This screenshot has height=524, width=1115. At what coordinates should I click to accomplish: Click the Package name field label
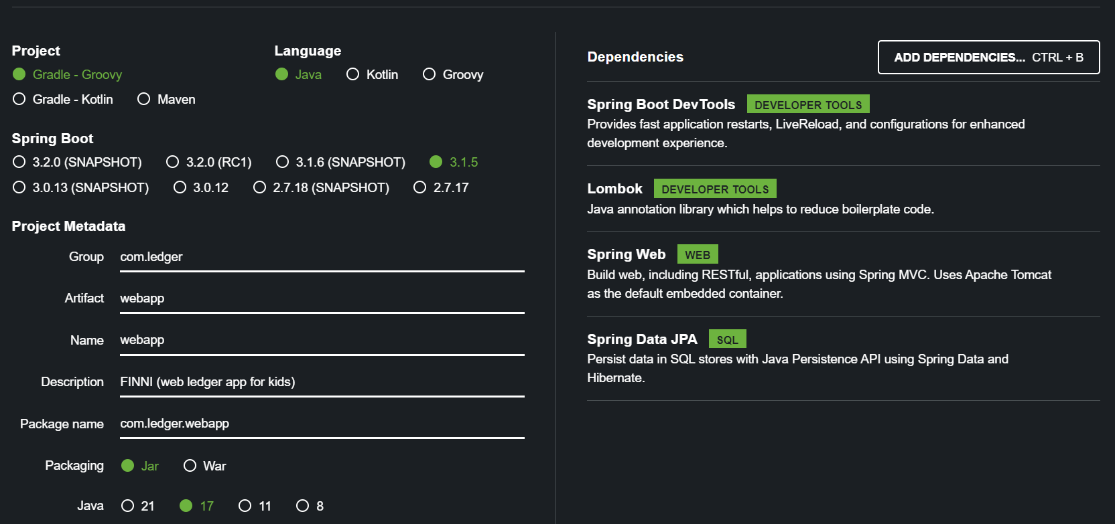click(62, 424)
